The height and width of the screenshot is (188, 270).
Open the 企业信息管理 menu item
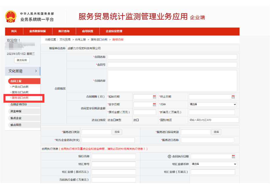click(x=114, y=31)
